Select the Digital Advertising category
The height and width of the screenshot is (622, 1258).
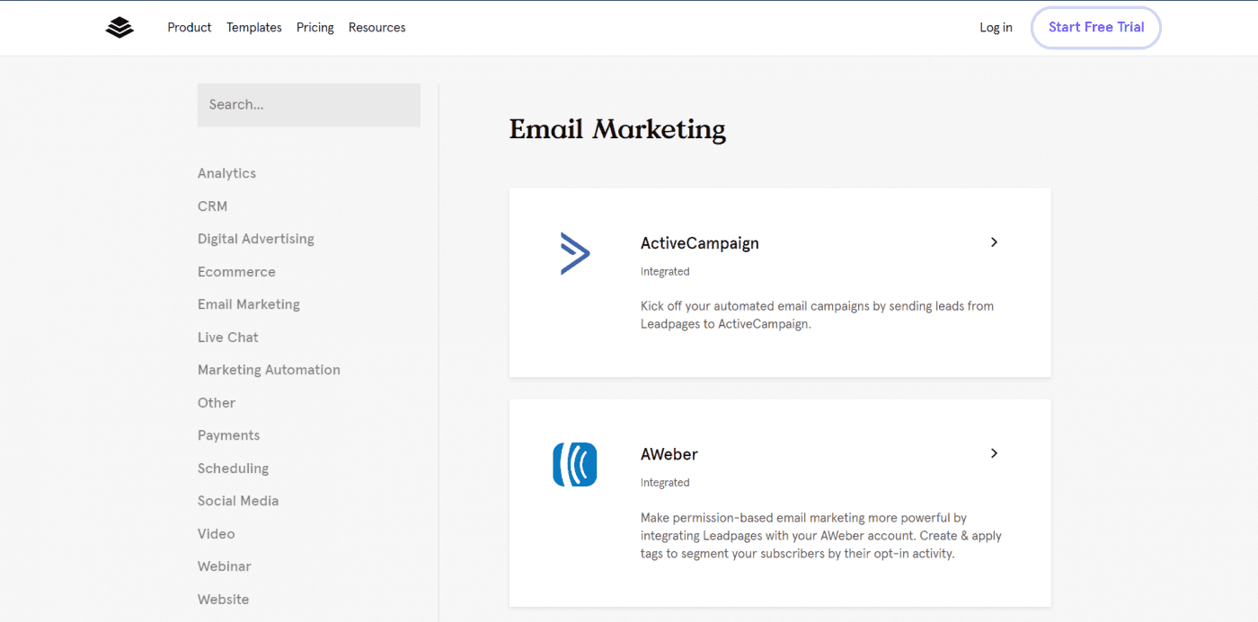click(x=256, y=239)
